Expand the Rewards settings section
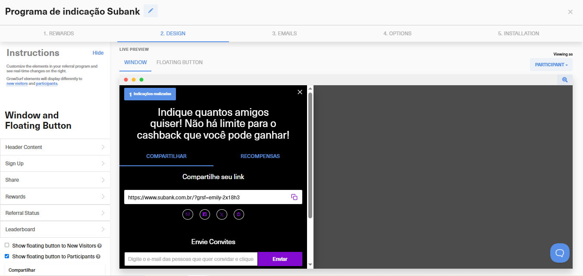 tap(55, 197)
